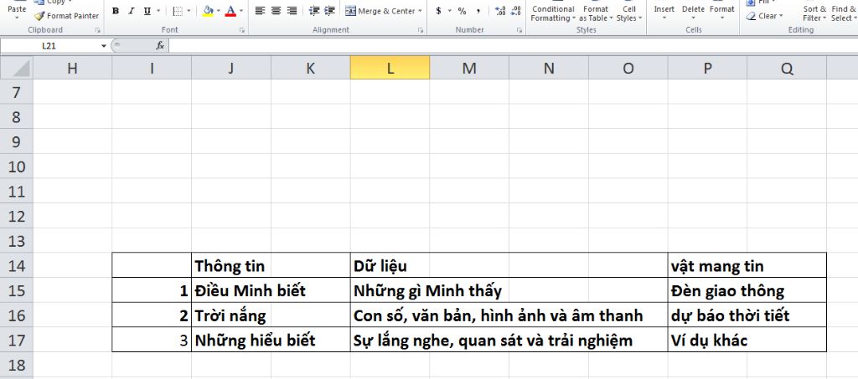This screenshot has width=858, height=379.
Task: Apply comma style
Action: point(478,11)
